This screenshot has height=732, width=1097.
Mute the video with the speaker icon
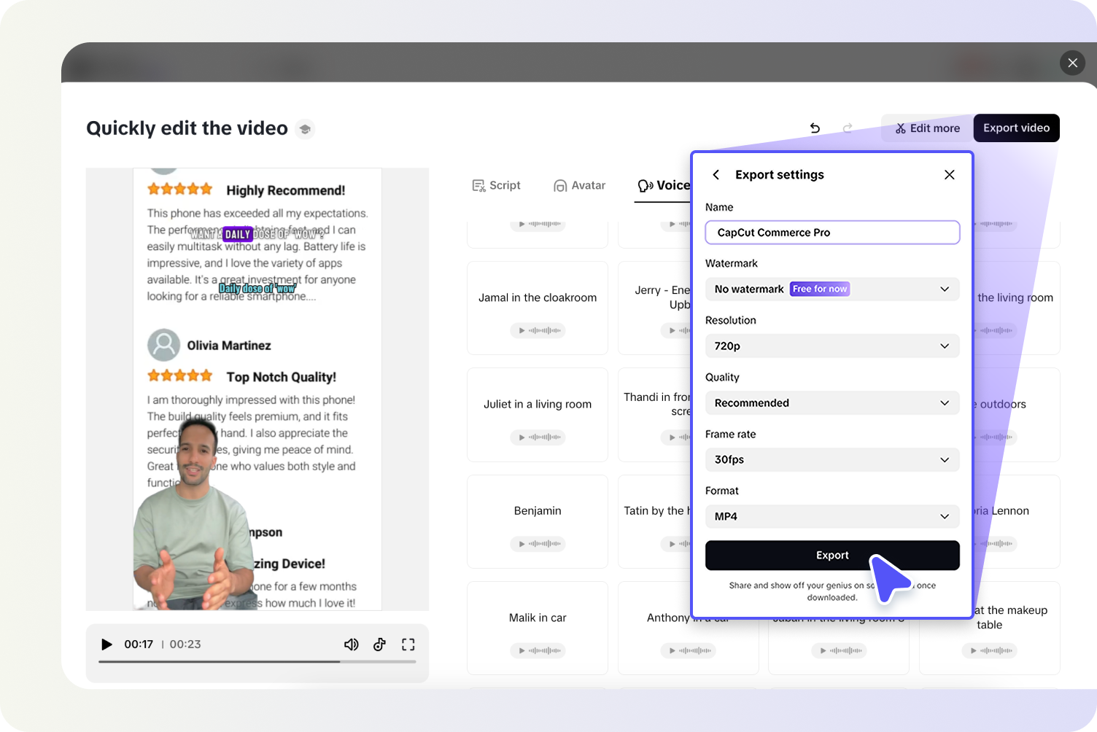coord(351,645)
